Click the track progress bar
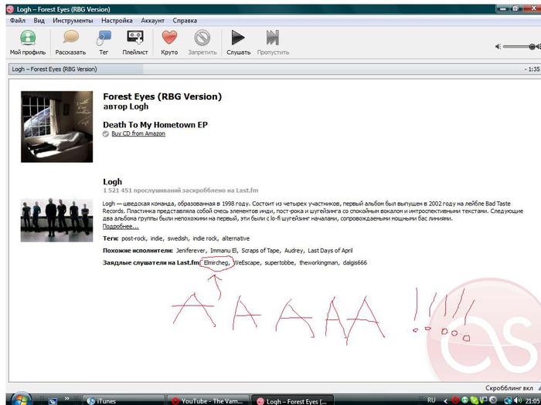The width and height of the screenshot is (541, 405). [x=274, y=69]
